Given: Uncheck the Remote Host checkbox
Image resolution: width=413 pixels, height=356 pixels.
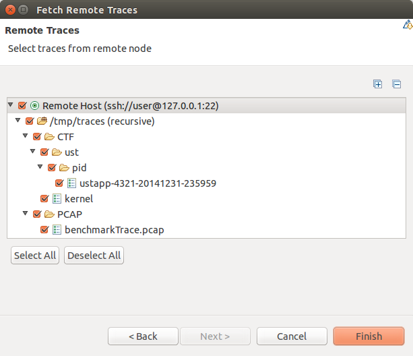Looking at the screenshot, I should (x=22, y=106).
